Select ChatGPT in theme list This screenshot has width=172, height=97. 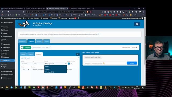coord(56,69)
